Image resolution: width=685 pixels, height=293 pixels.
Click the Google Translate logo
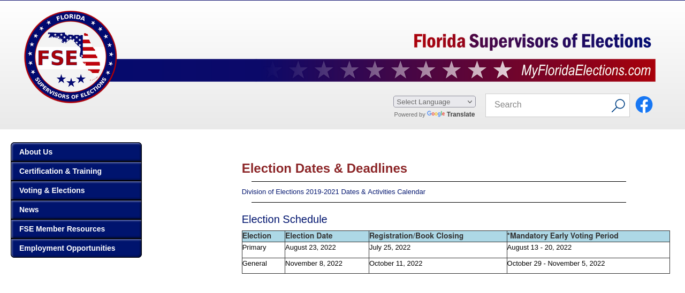[436, 114]
